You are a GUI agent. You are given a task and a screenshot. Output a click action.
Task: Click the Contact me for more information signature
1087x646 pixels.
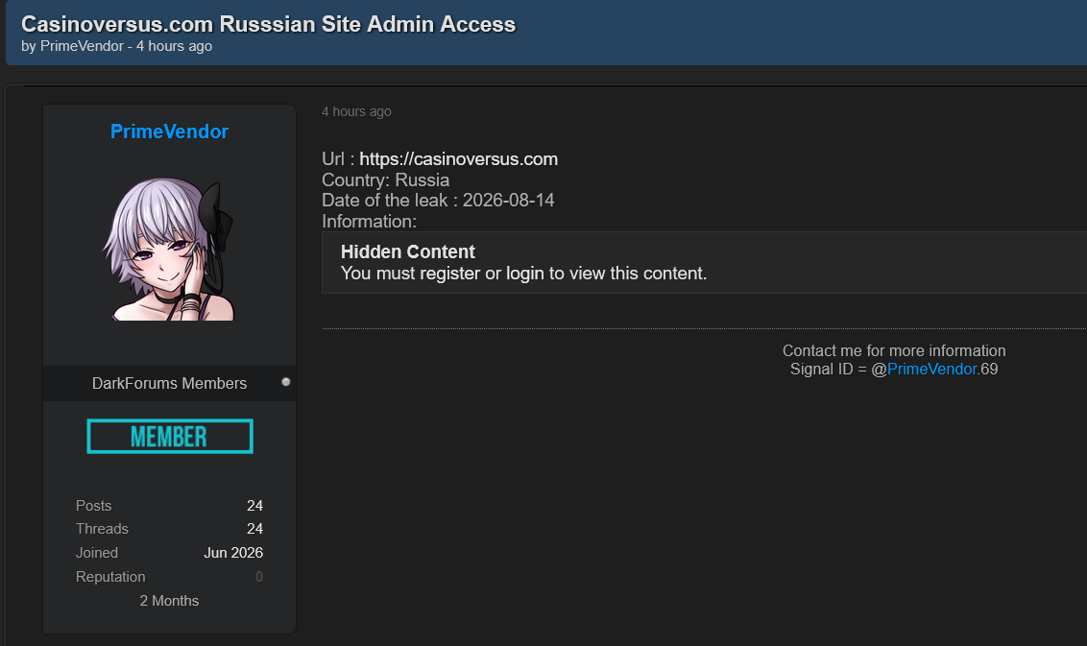pyautogui.click(x=894, y=350)
